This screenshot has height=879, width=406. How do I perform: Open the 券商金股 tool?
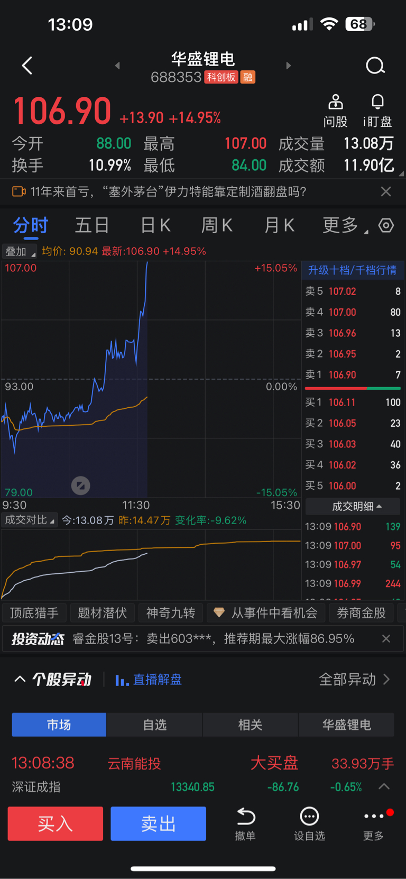(x=362, y=613)
